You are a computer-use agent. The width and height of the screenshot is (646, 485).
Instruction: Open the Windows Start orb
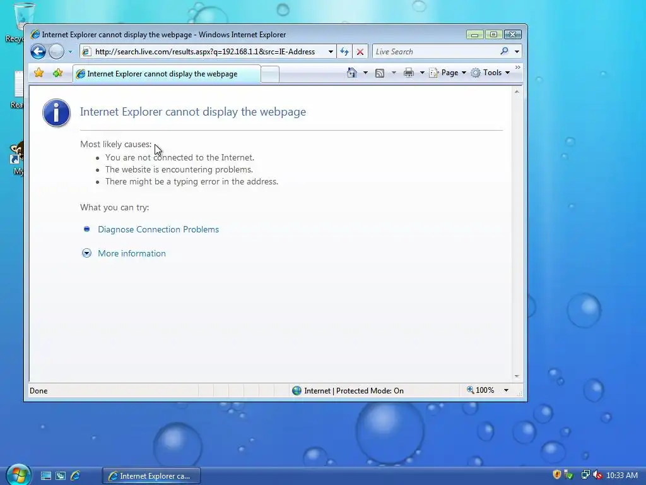point(19,475)
